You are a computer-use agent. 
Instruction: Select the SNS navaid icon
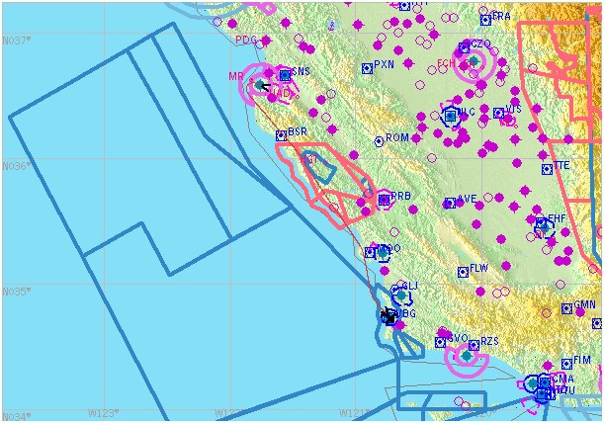click(285, 74)
